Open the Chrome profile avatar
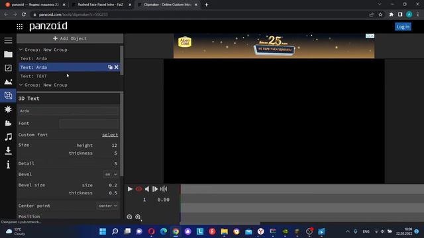 [x=409, y=15]
